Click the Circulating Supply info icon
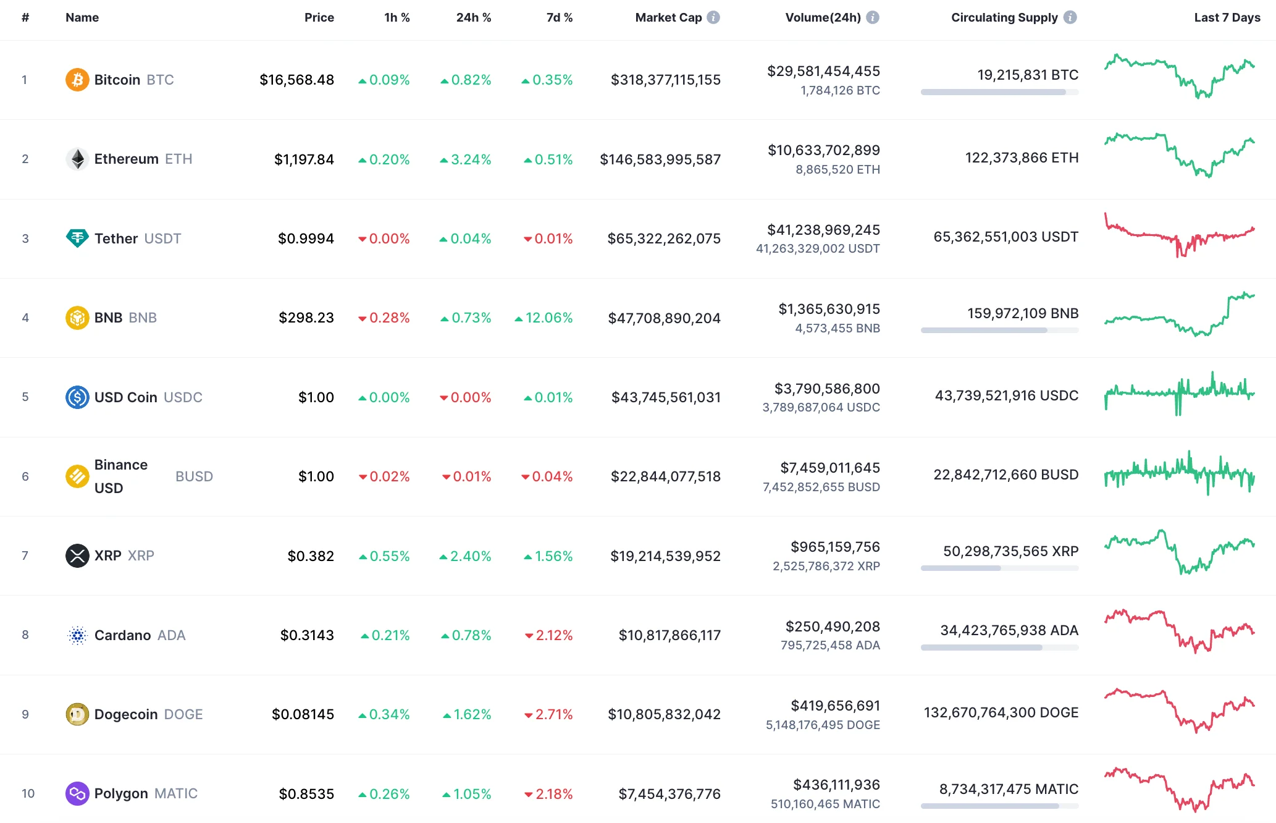 coord(1070,17)
